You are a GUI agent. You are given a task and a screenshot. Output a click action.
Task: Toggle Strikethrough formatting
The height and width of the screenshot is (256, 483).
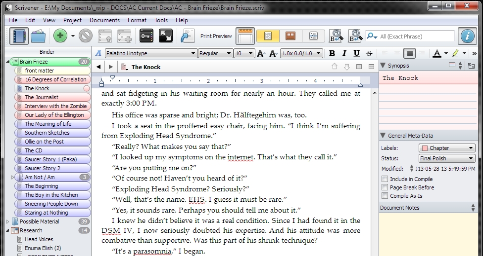click(x=369, y=53)
